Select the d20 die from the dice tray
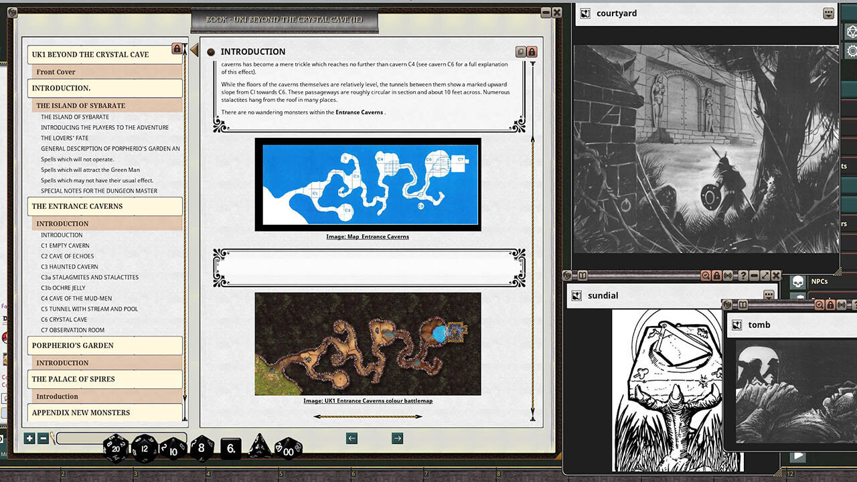 coord(116,449)
